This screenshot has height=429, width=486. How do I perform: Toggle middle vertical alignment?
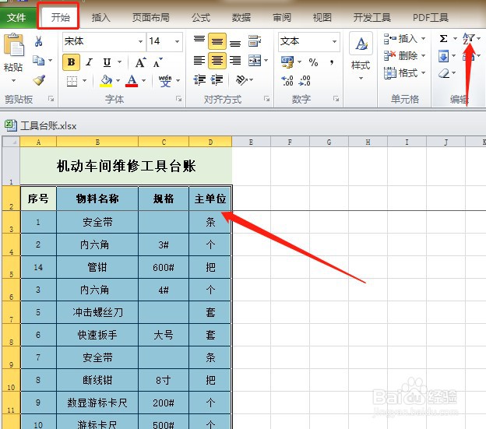(217, 41)
